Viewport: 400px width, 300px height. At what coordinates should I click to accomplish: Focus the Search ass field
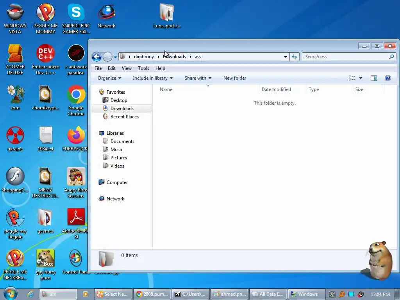tap(349, 57)
